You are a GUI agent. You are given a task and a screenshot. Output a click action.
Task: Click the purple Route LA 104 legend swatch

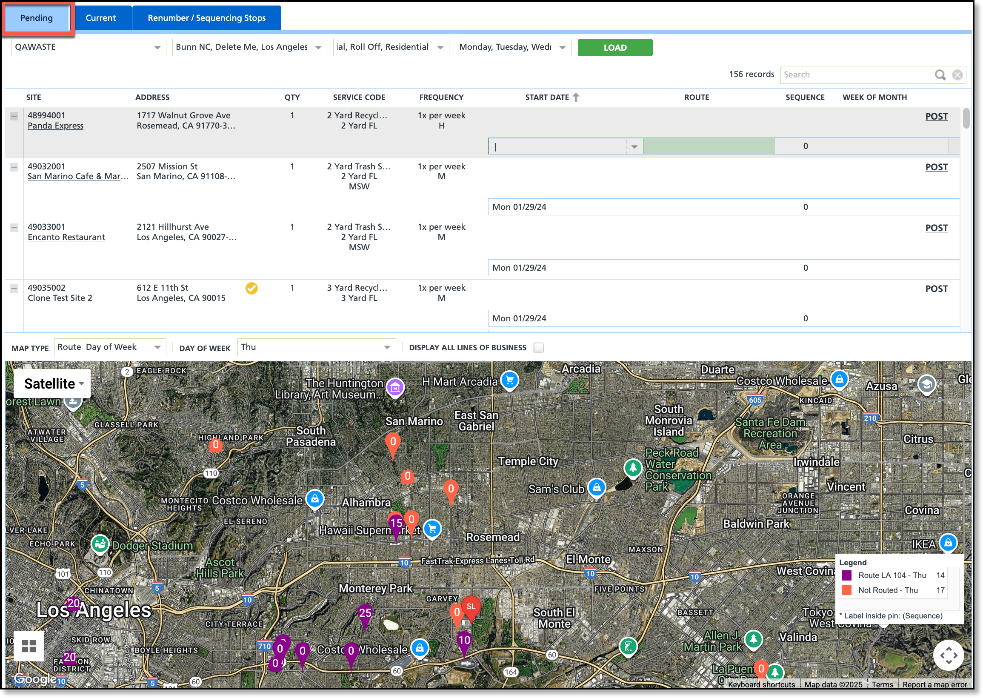(x=846, y=575)
